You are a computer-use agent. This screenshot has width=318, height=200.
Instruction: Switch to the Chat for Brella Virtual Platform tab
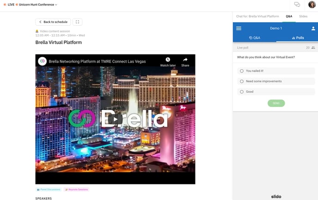(x=257, y=17)
